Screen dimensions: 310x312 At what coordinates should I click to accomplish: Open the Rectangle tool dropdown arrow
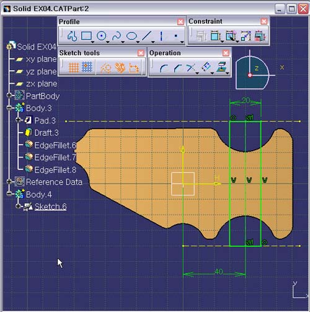[x=92, y=42]
